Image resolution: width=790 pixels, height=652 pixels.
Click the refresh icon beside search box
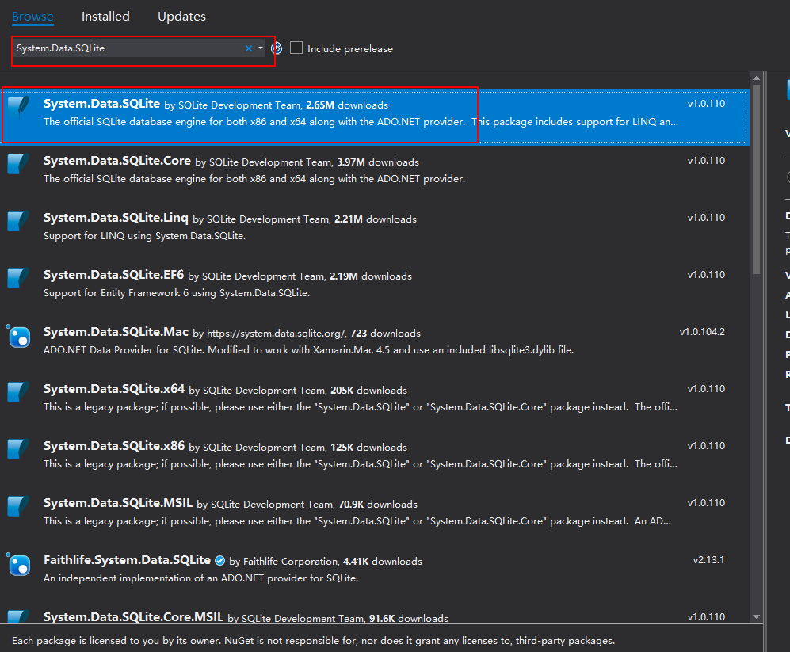(276, 48)
